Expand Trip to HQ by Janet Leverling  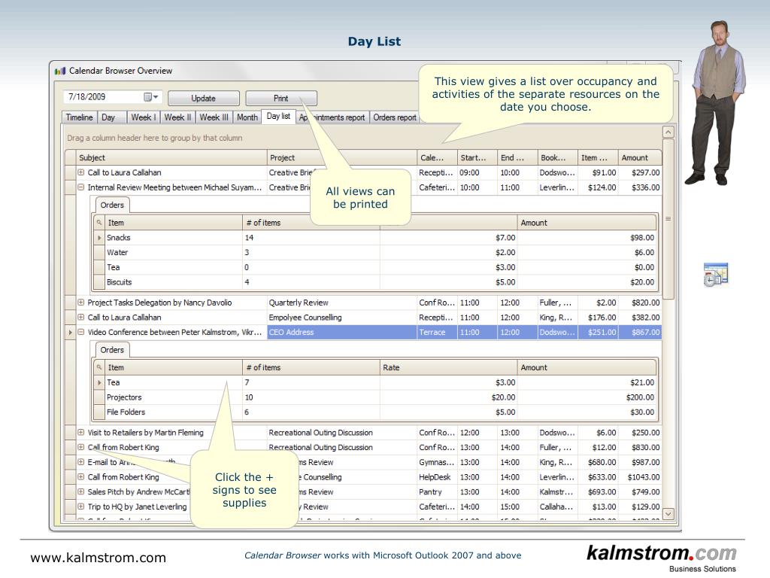click(81, 507)
